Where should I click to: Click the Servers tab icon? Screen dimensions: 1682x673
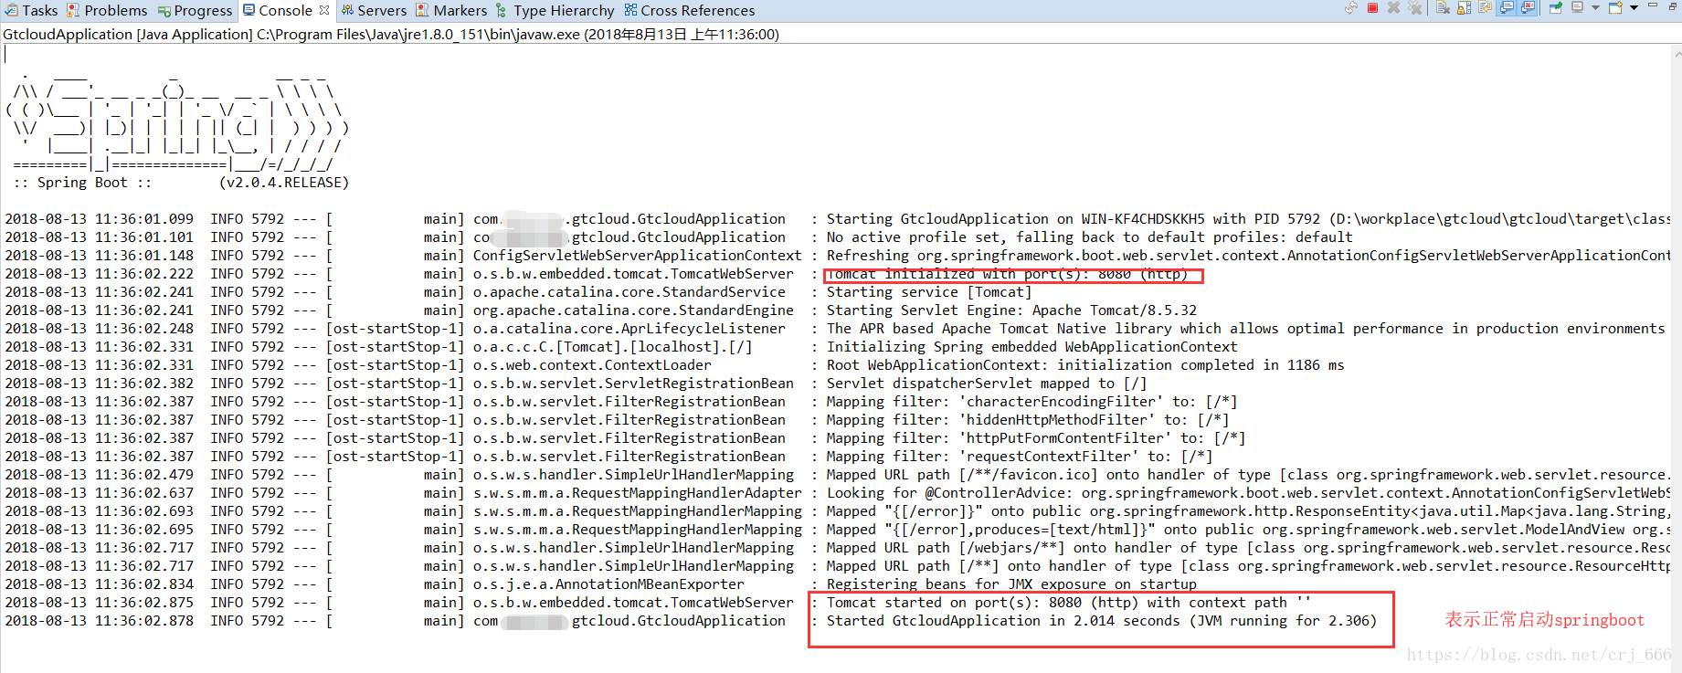(x=347, y=10)
